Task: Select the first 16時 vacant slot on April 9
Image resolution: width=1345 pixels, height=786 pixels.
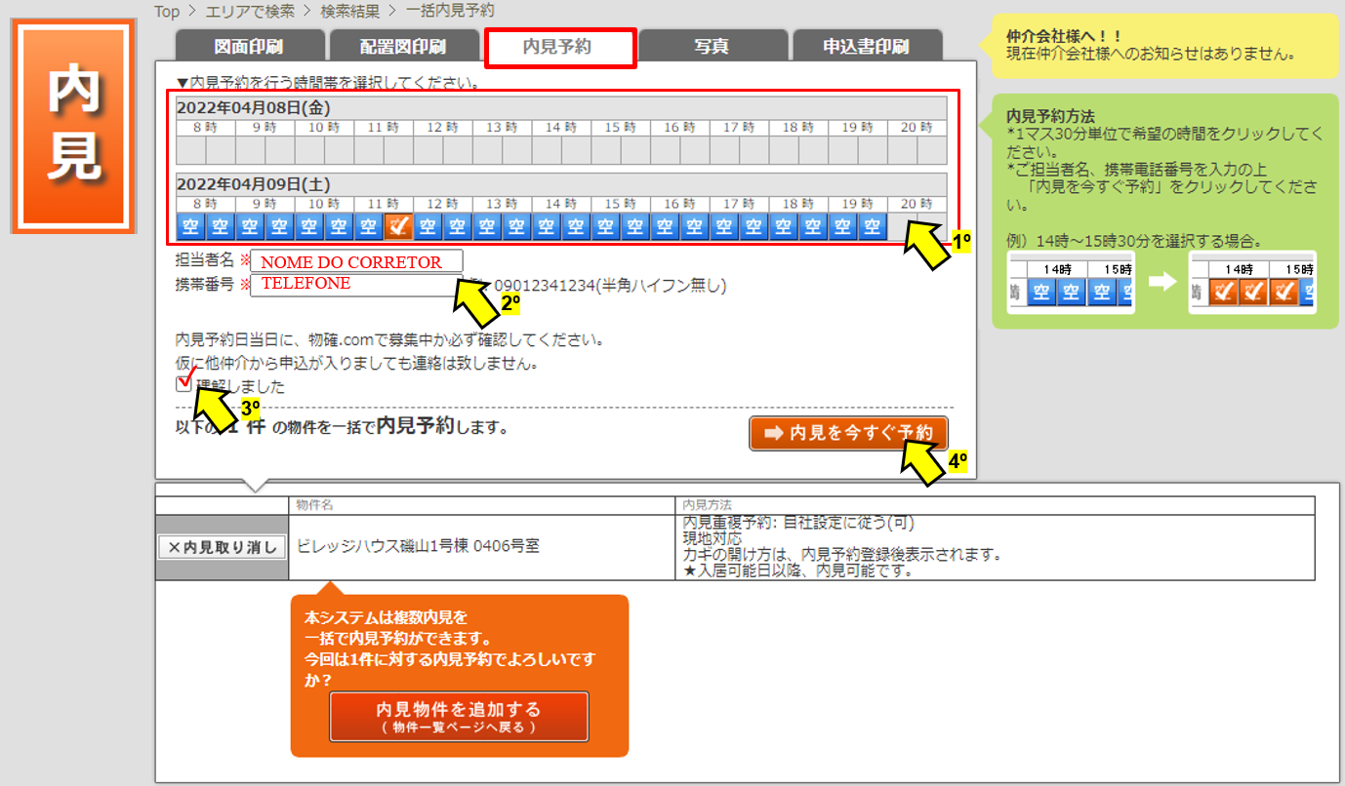Action: (666, 226)
